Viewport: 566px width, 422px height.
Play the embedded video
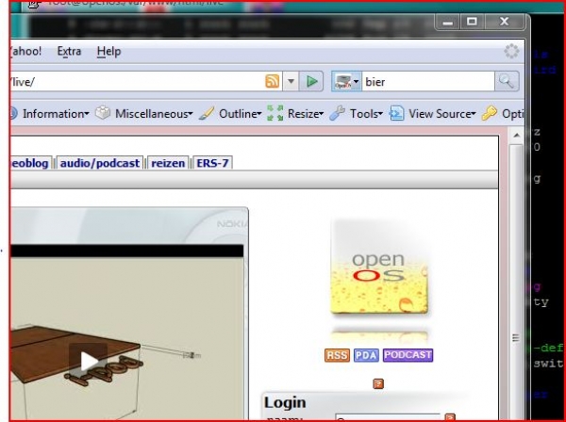click(x=87, y=359)
